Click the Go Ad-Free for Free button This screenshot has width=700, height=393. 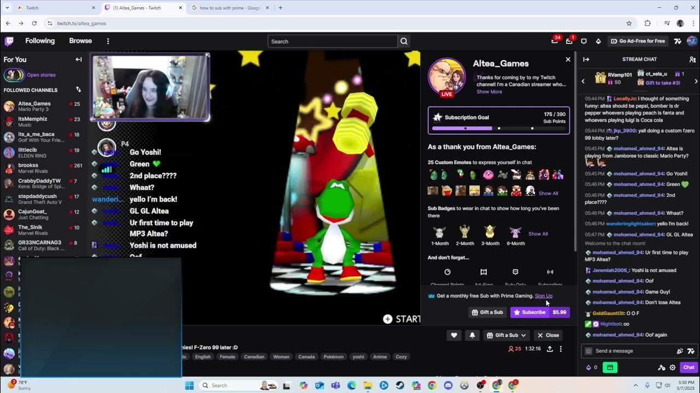pyautogui.click(x=638, y=41)
